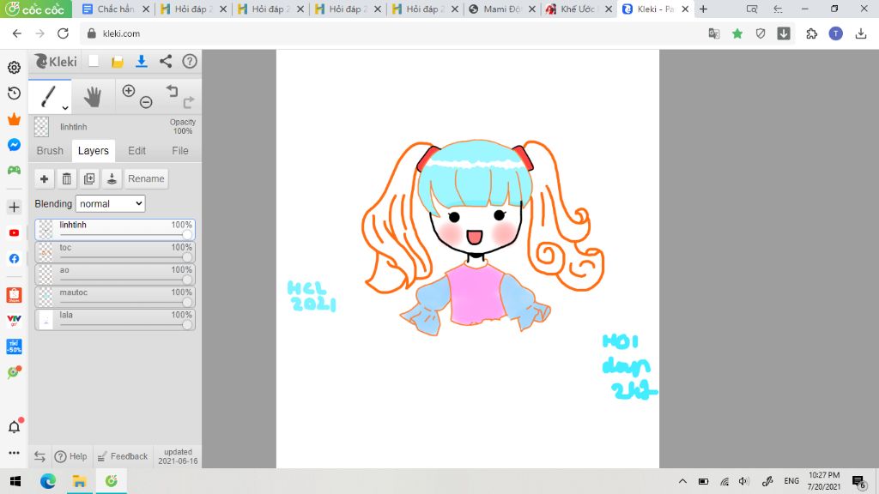Open sidebar notifications bell
The image size is (879, 494).
[15, 426]
